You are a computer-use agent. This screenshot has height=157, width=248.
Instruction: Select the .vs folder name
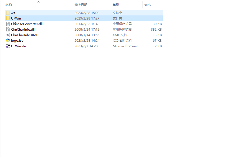pyautogui.click(x=13, y=13)
